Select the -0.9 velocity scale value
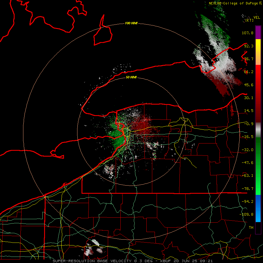 pyautogui.click(x=249, y=124)
